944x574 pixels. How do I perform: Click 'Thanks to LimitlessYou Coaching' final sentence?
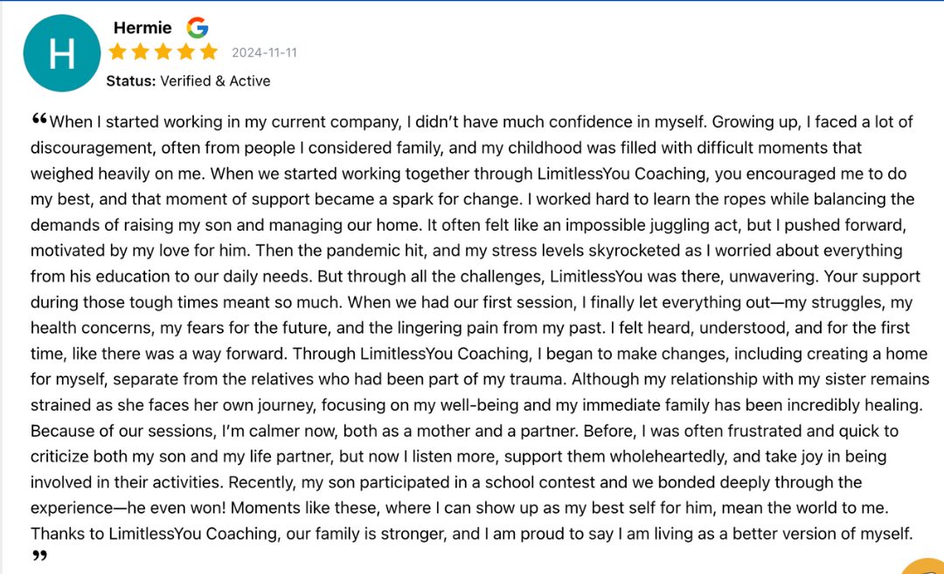(x=156, y=534)
